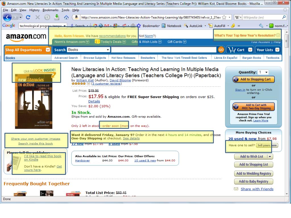
Task: Expand Gifts & Wish Lists dropdown
Action: pos(160,42)
